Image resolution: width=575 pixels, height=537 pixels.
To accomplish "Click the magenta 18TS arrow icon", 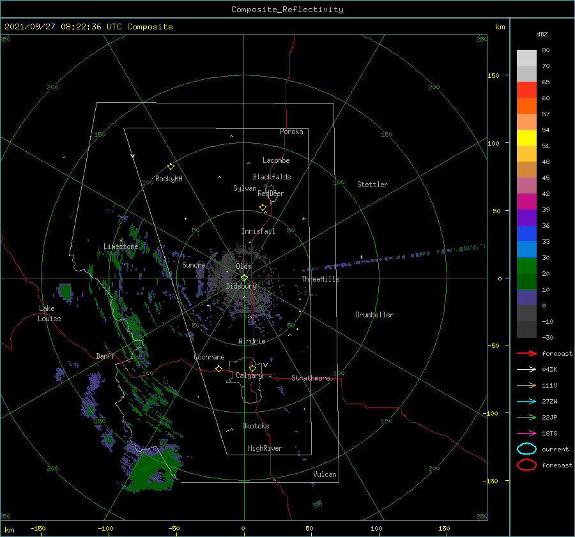I will (x=526, y=434).
